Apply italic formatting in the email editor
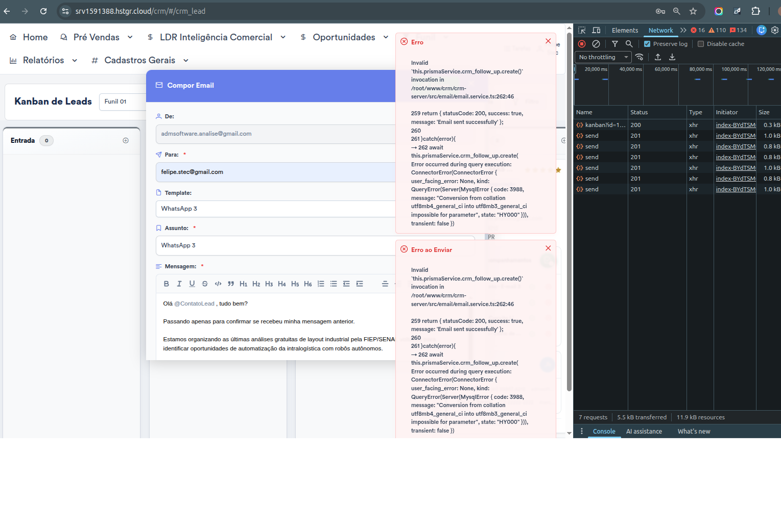781x530 pixels. (179, 284)
